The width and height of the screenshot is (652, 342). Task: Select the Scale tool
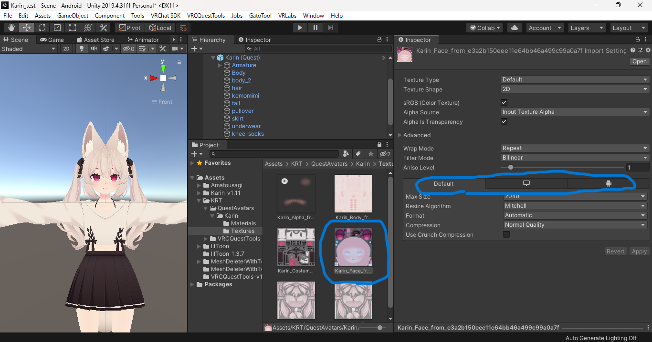coord(57,28)
